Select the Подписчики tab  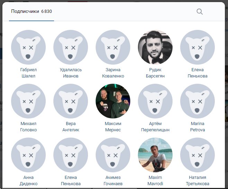click(x=32, y=11)
